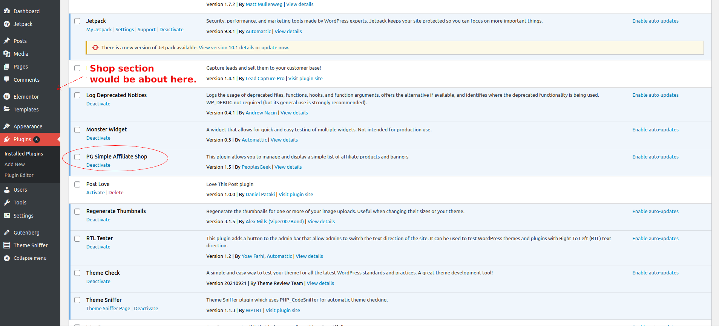719x326 pixels.
Task: Enable auto-updates for Theme Check
Action: tap(655, 273)
